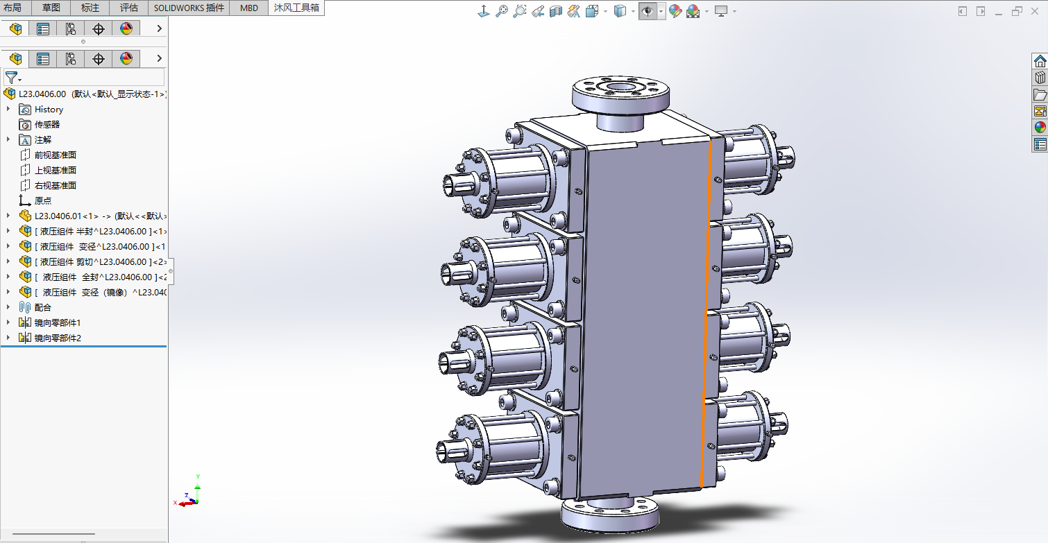Select the 前视基准面 plane
The height and width of the screenshot is (543, 1048).
click(x=56, y=155)
